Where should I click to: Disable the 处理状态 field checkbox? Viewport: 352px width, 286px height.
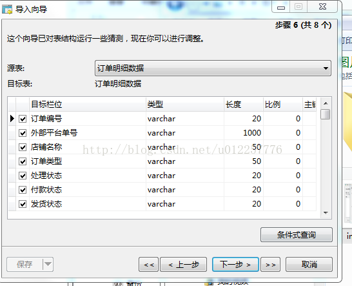click(x=23, y=176)
